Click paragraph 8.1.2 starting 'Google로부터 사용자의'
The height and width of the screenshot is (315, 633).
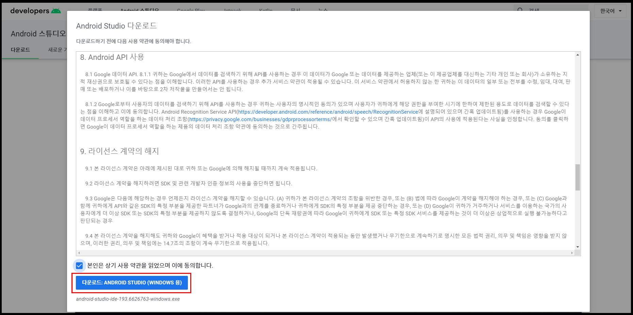[325, 115]
